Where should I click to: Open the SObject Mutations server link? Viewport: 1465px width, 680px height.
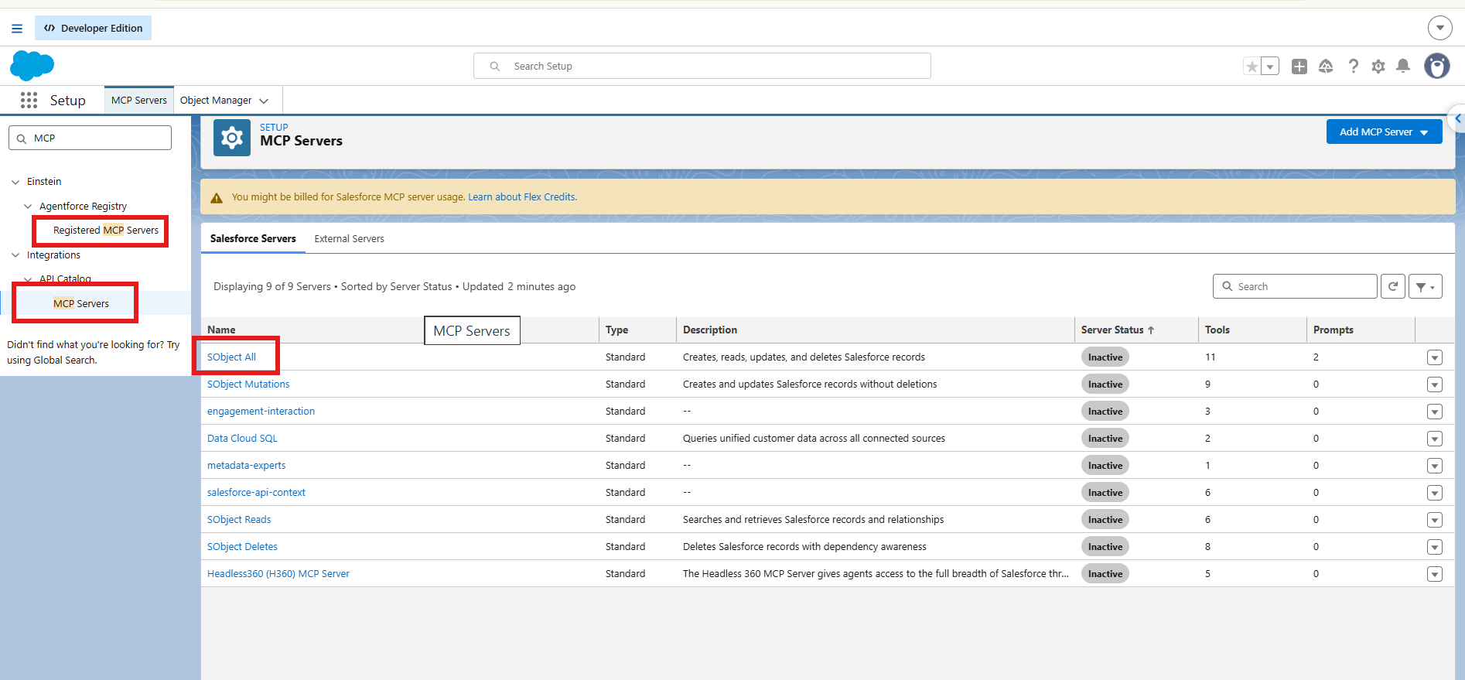pyautogui.click(x=248, y=384)
